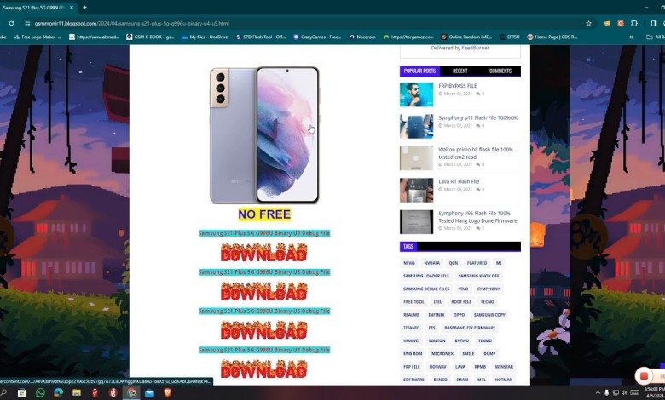Click the Samsung S21 Plus phone image
The width and height of the screenshot is (665, 400).
coord(263,134)
